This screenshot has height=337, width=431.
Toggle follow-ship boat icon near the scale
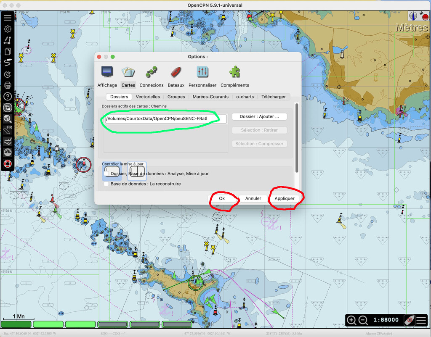[409, 320]
